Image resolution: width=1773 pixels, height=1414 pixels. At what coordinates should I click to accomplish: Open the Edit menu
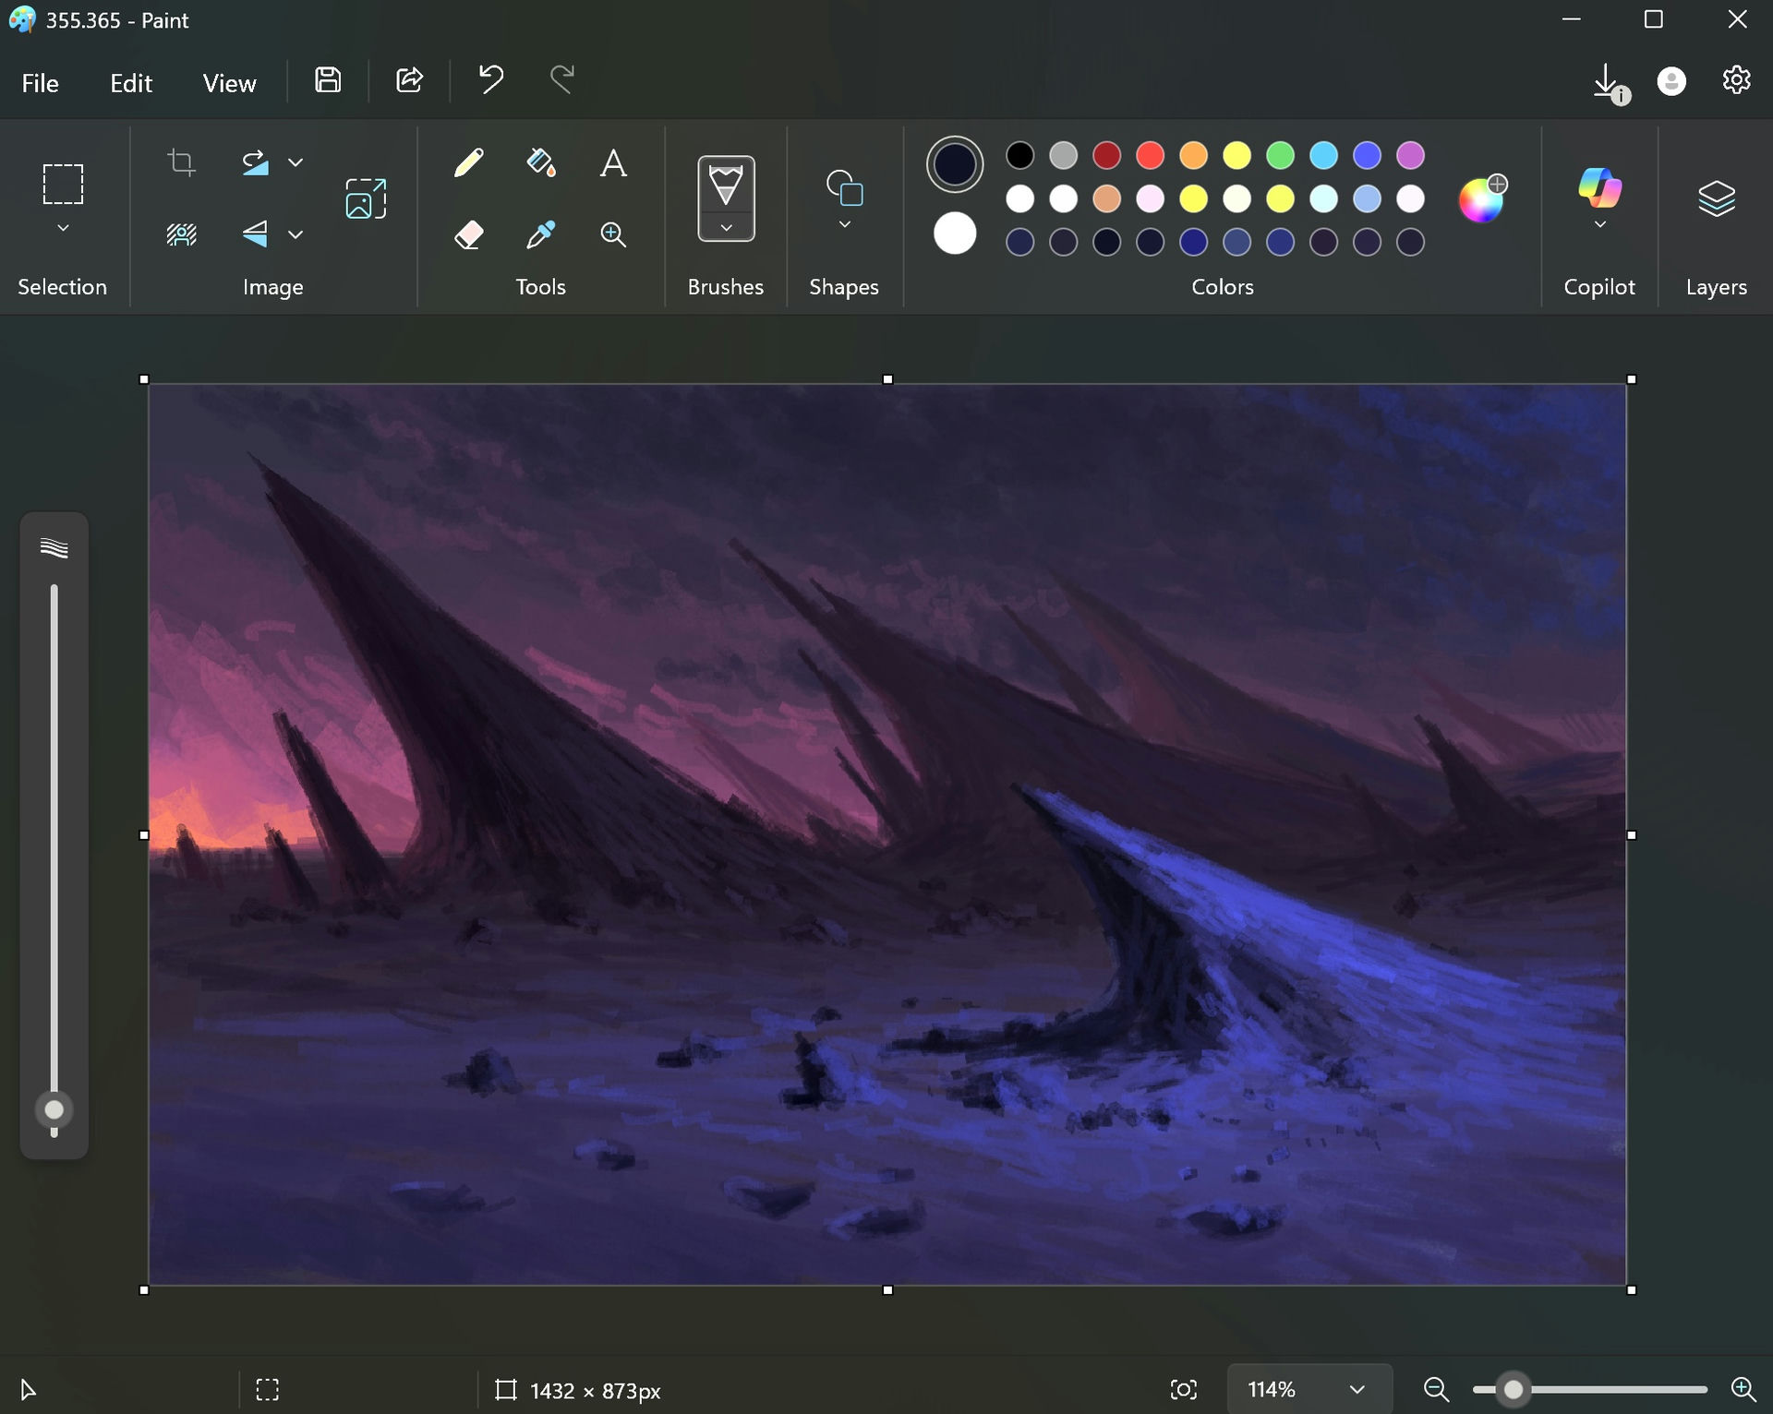(x=131, y=83)
